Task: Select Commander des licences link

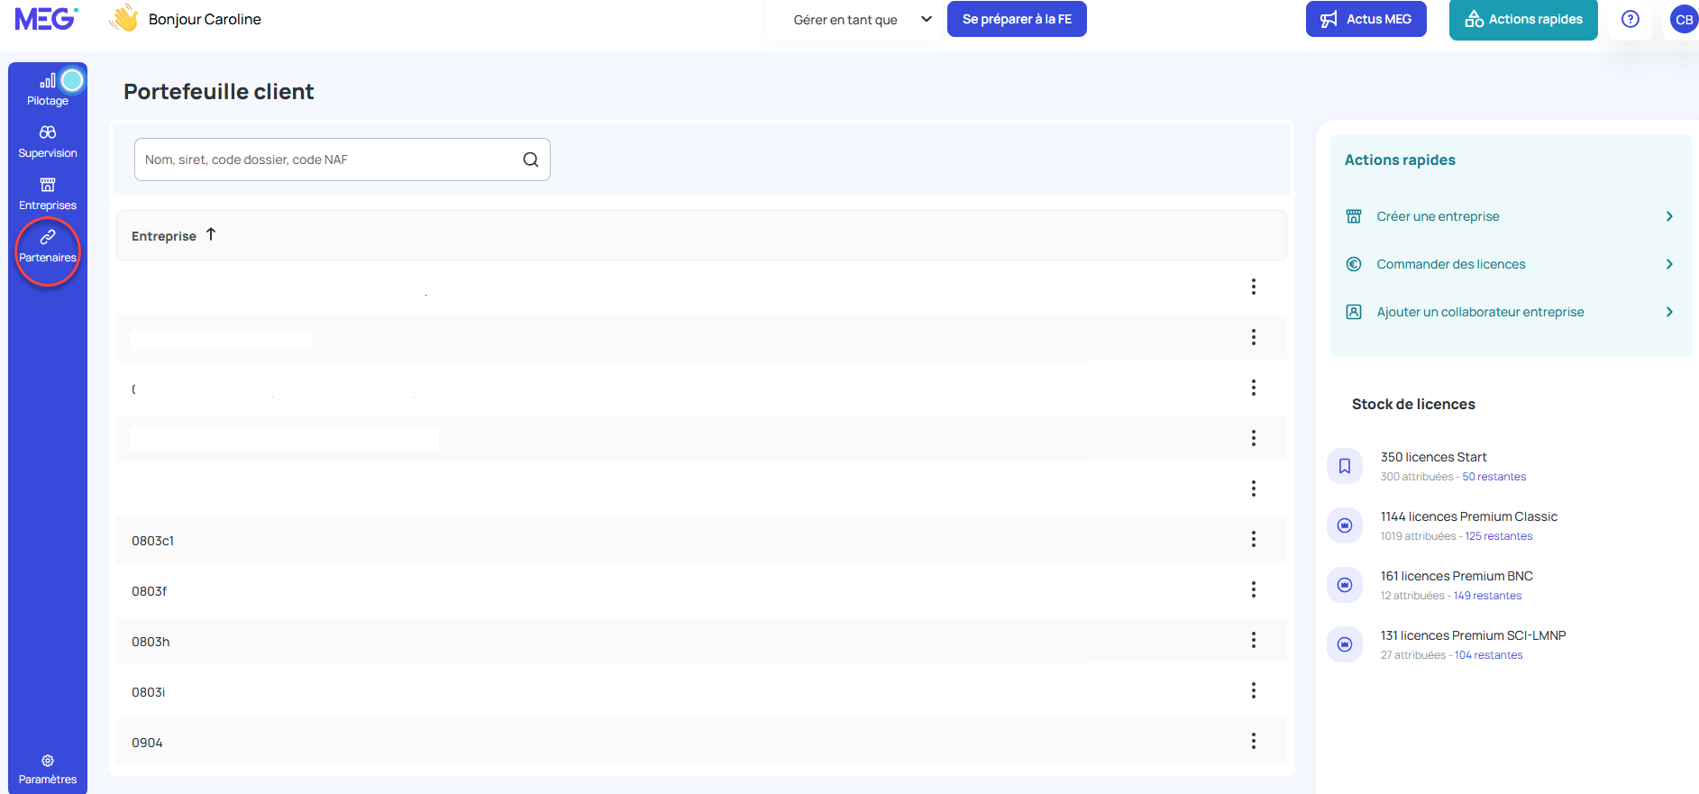Action: point(1451,264)
